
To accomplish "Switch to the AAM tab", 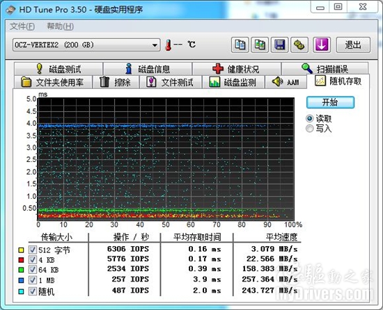I will 286,82.
